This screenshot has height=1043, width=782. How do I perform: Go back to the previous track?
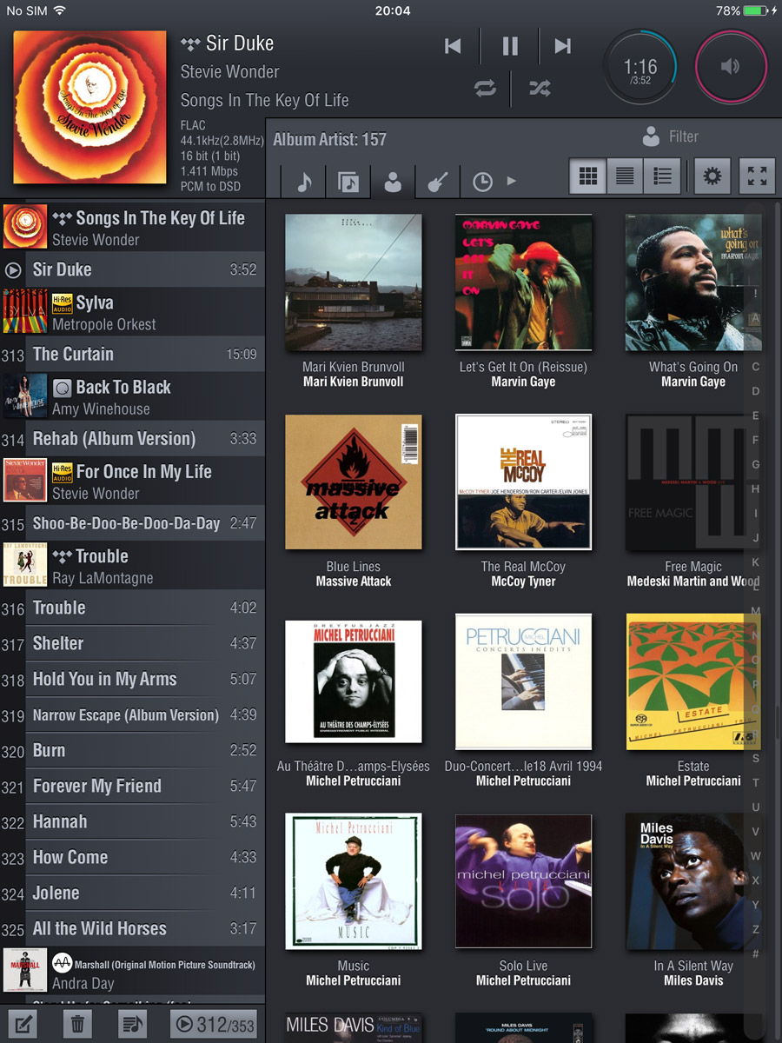click(453, 47)
